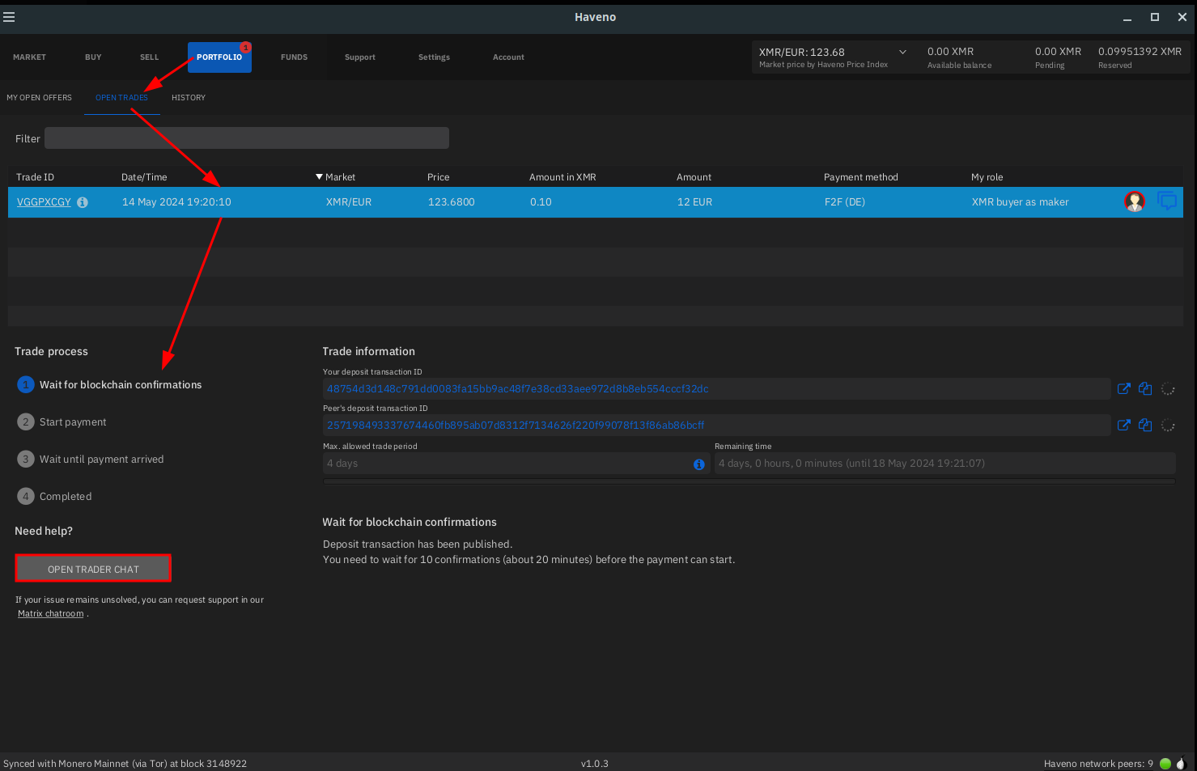Click the XMR buyer as maker cell
The width and height of the screenshot is (1197, 771).
1020,202
